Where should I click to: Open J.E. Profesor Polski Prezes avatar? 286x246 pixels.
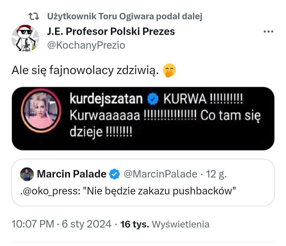[x=25, y=38]
